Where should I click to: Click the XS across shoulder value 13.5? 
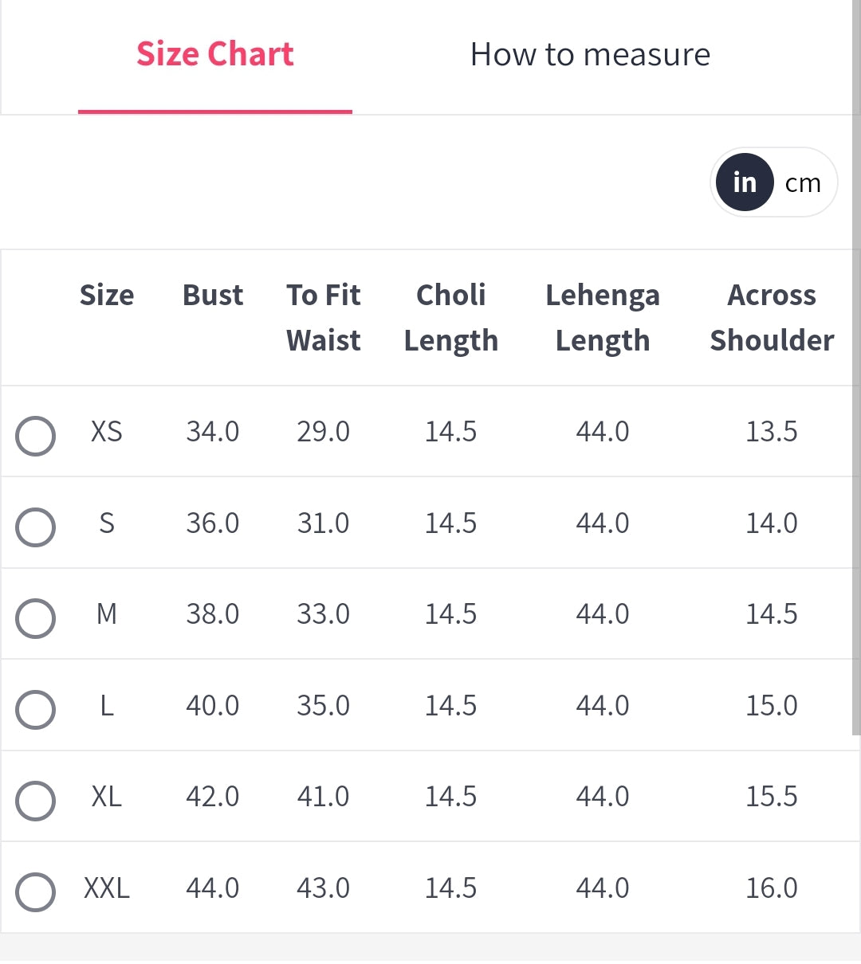[772, 432]
